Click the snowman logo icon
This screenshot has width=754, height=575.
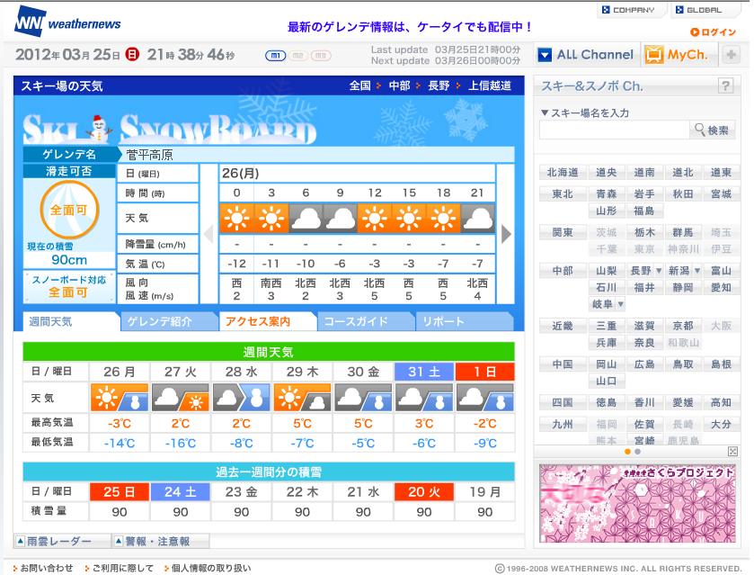tap(99, 129)
